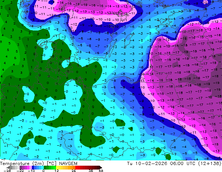Screen dimensions: 222x172
Task: Click the "38" legend label
Action: (91, 171)
